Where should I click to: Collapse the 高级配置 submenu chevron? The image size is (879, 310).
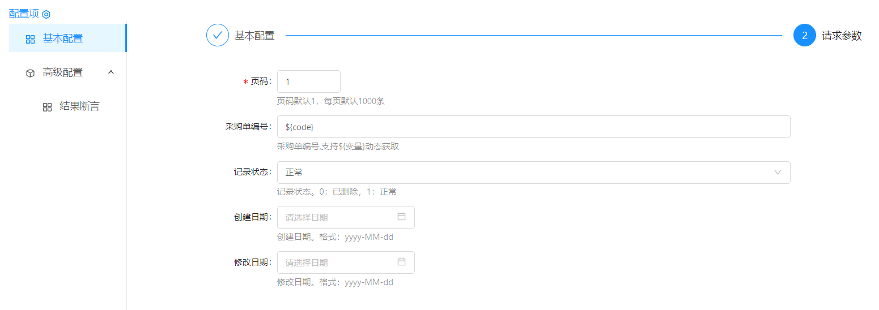click(111, 72)
